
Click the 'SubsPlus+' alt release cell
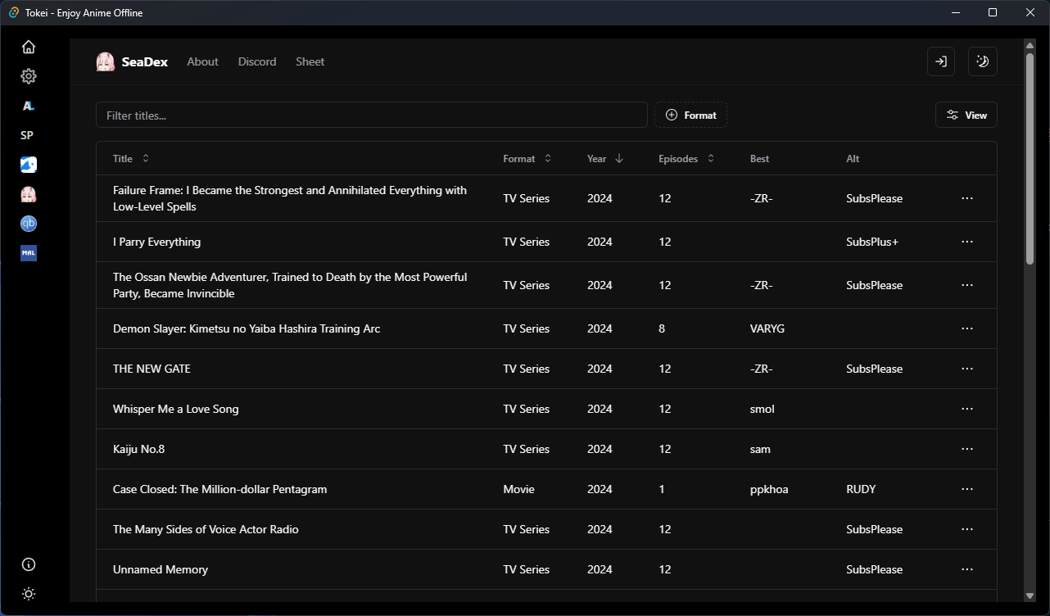click(872, 242)
